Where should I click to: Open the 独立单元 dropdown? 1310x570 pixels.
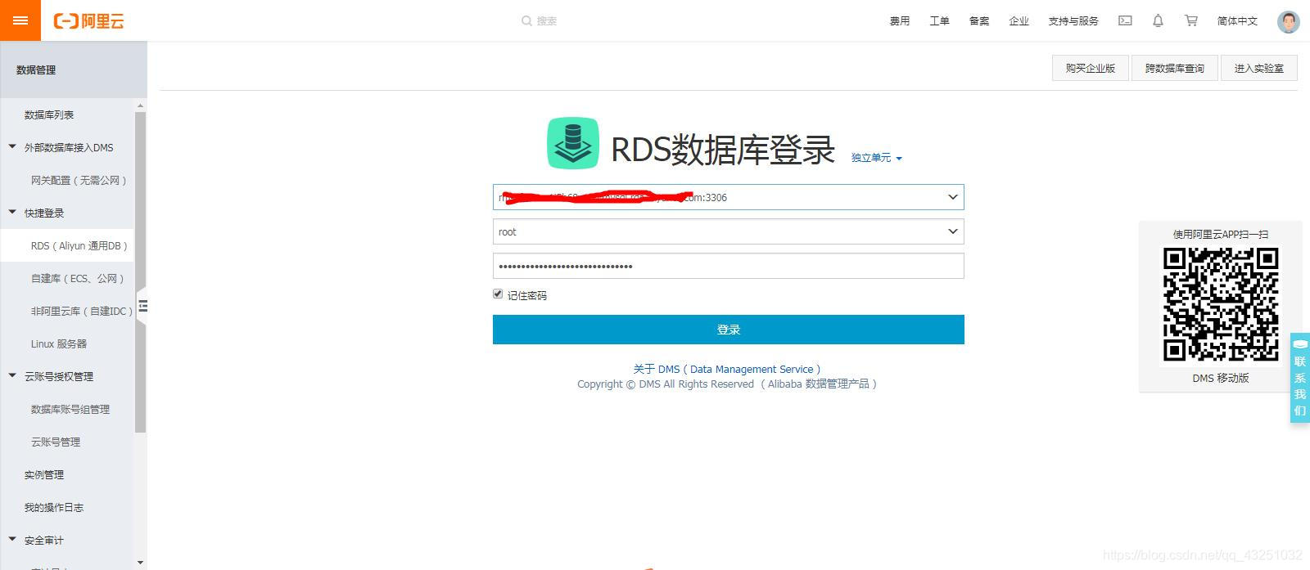(x=876, y=158)
